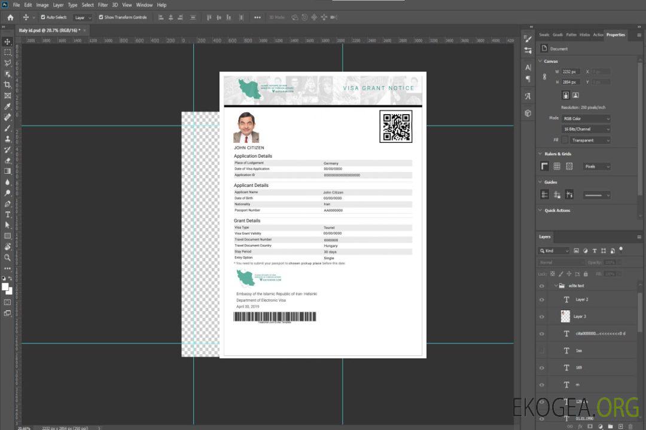Open the Pixels ruler units dropdown

pyautogui.click(x=597, y=167)
